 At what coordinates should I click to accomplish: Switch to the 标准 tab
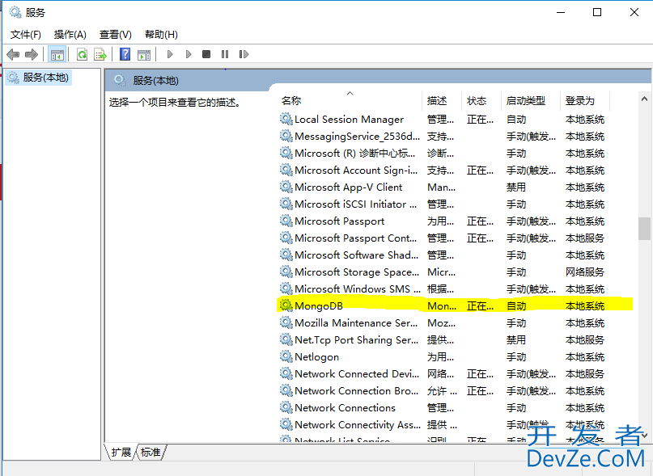click(x=151, y=453)
